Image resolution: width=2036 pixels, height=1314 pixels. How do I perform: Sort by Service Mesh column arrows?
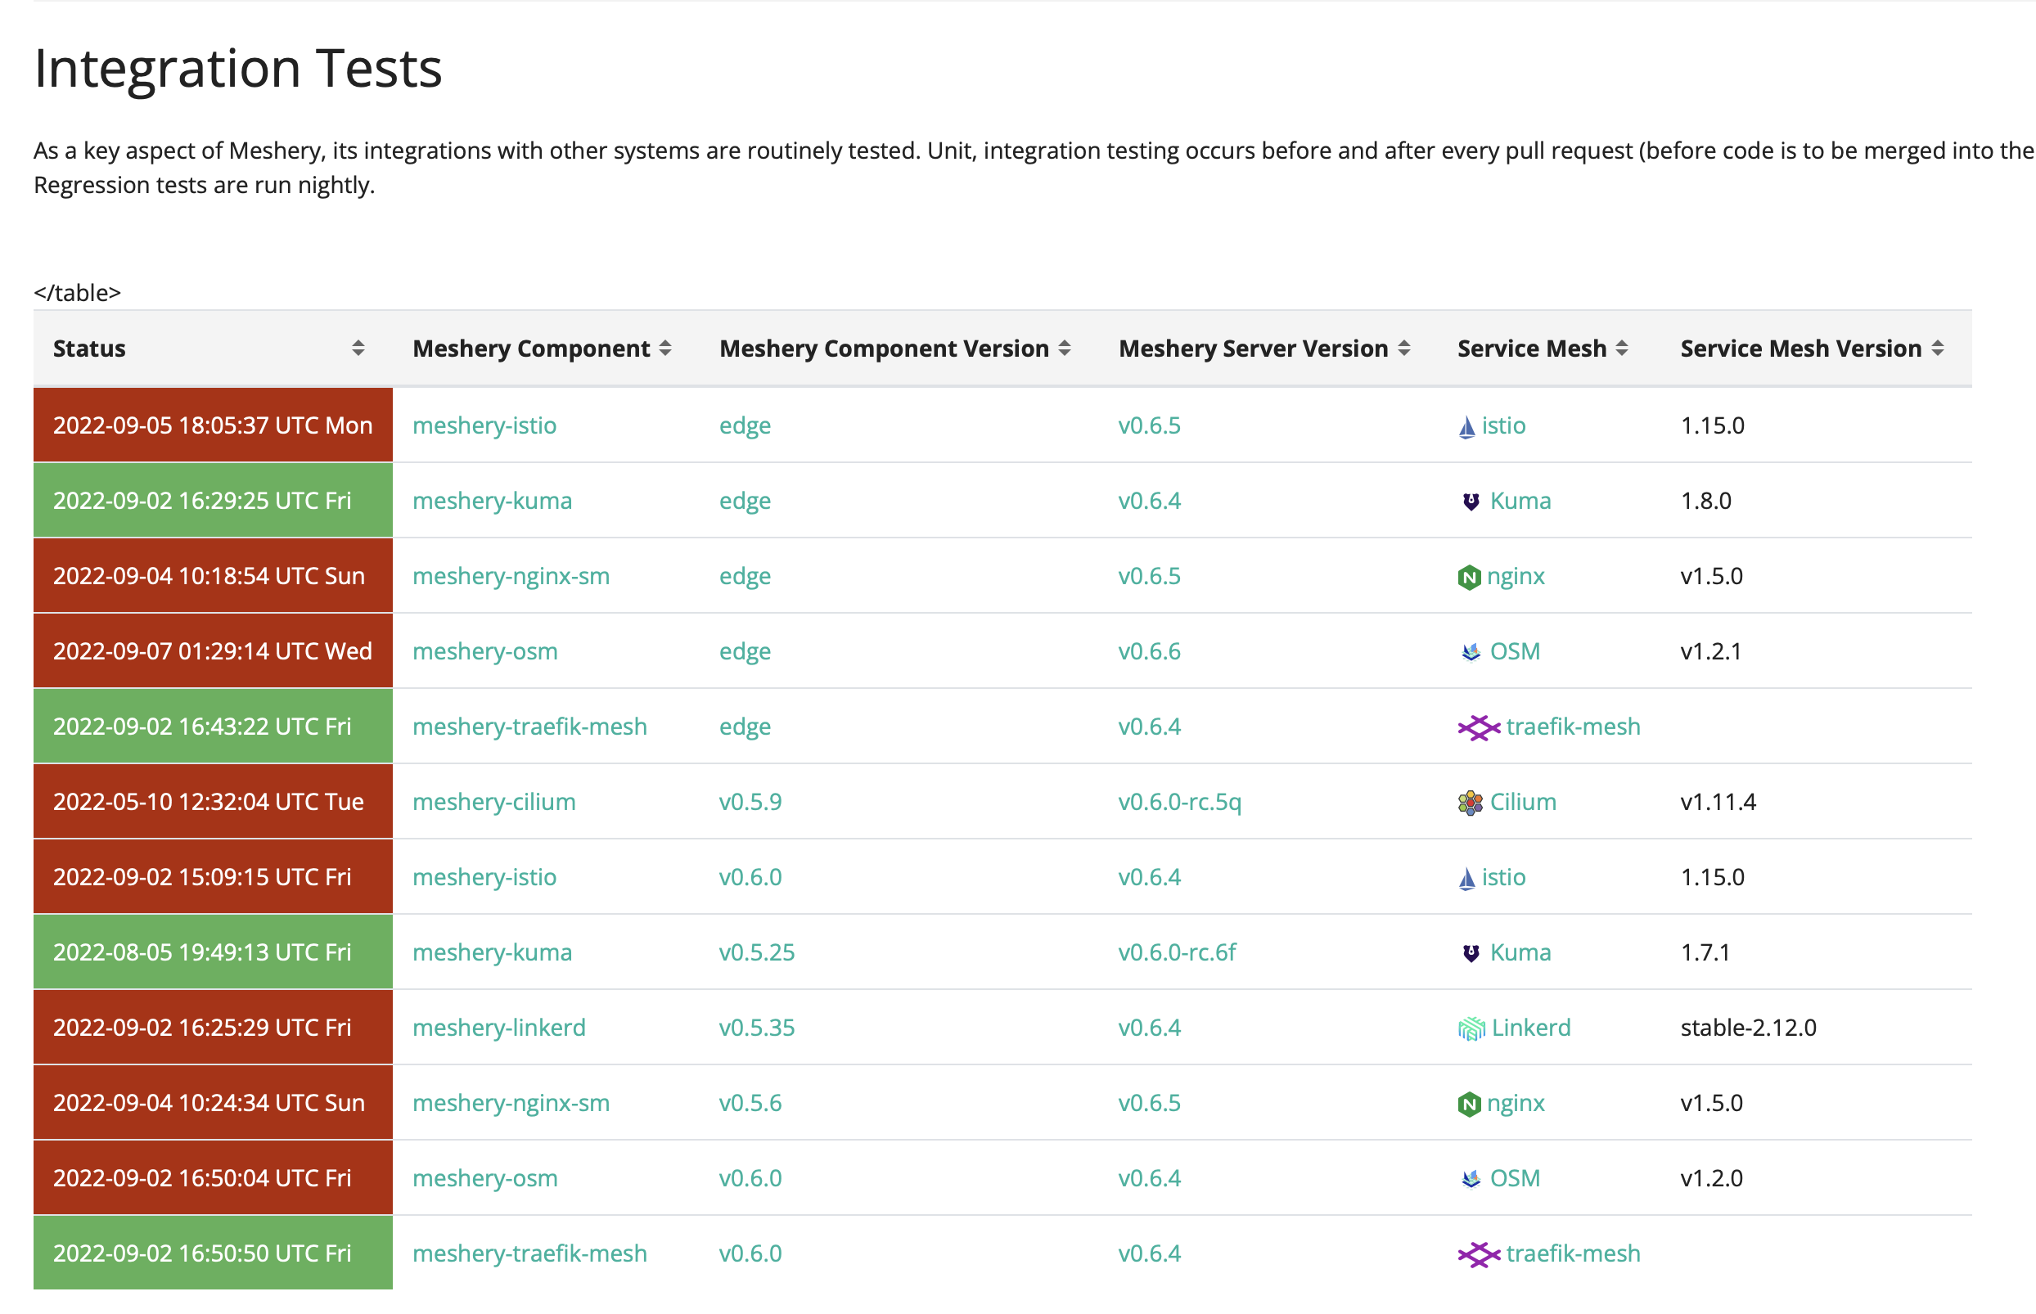coord(1621,348)
